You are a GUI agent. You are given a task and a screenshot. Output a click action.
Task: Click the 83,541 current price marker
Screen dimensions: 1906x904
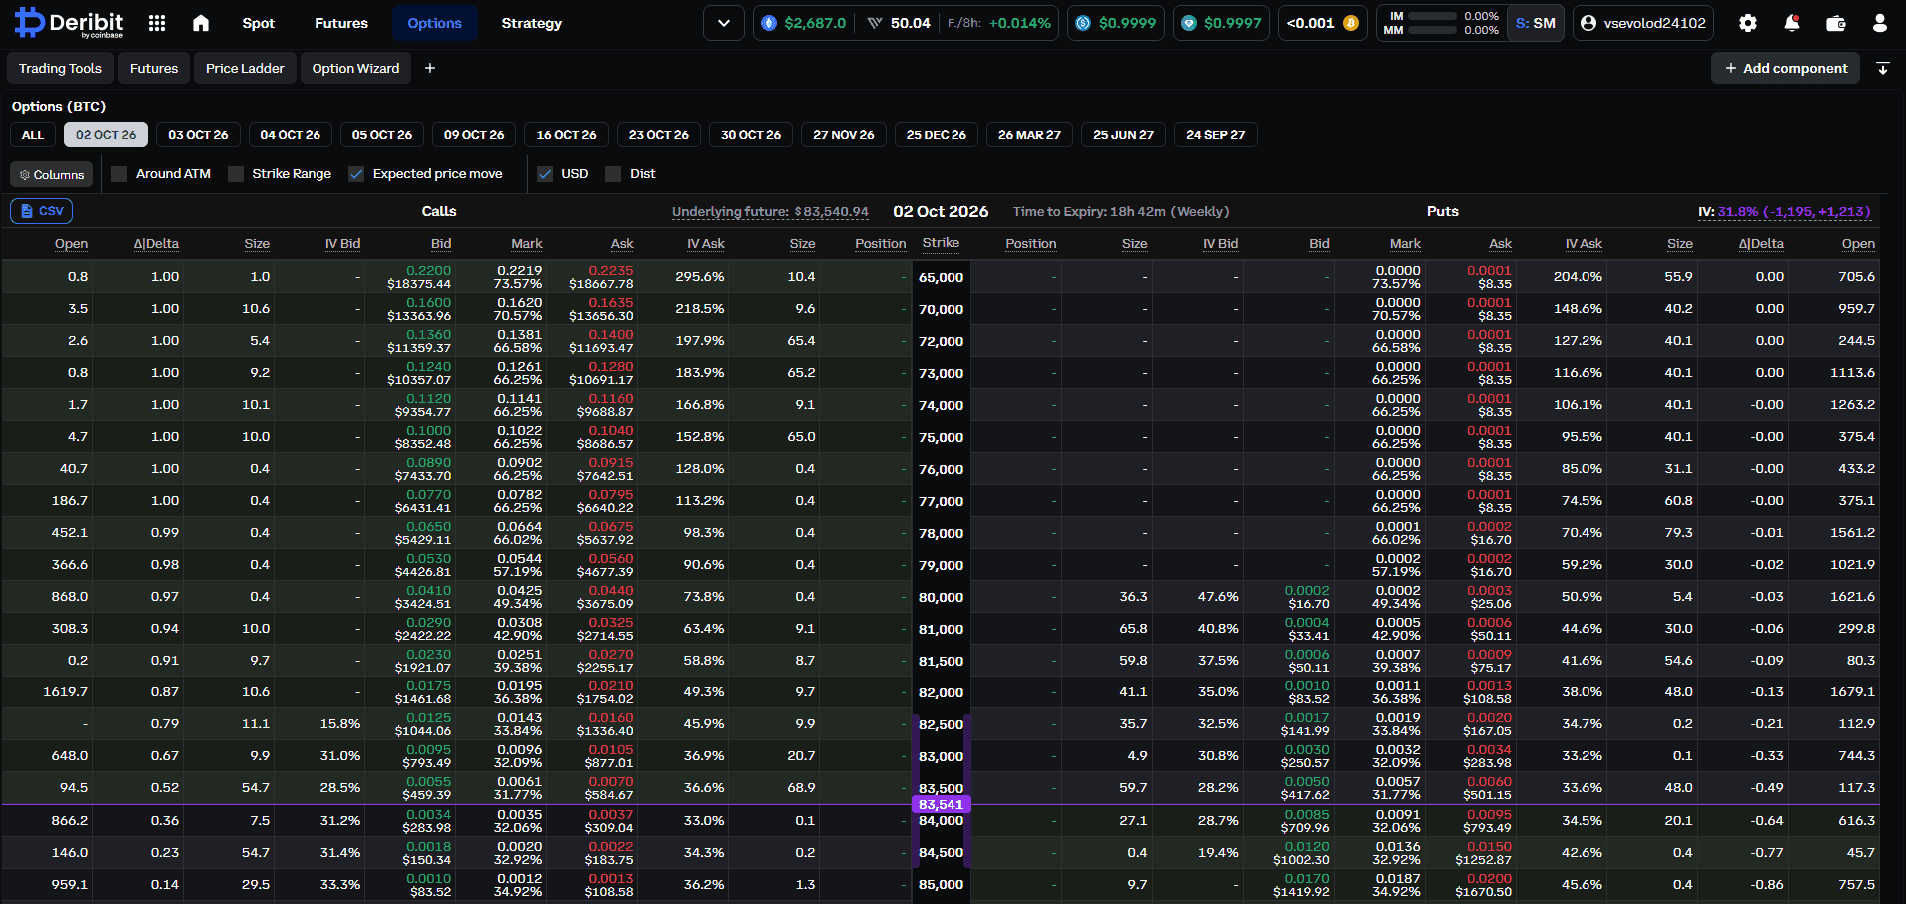coord(942,804)
